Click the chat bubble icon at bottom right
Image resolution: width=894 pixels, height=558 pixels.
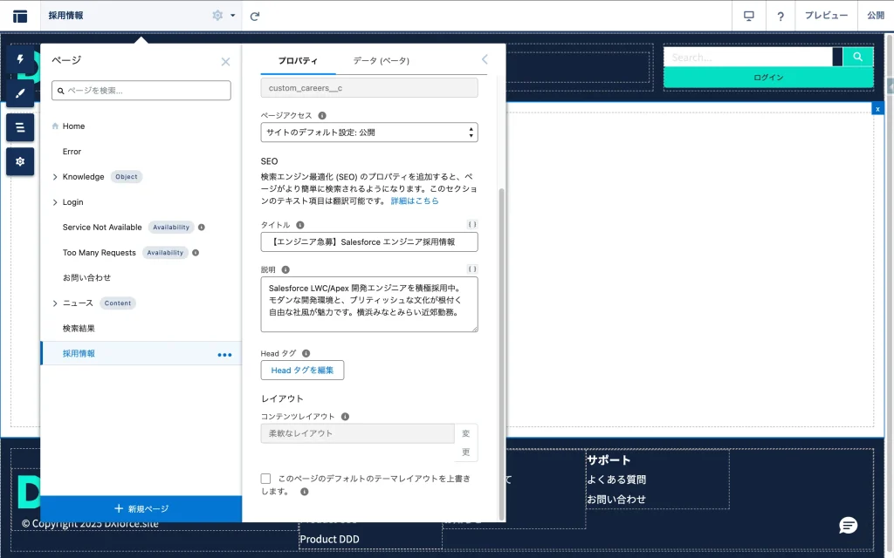(847, 525)
